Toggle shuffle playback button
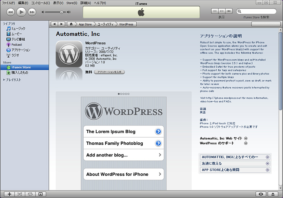This screenshot has height=198, width=283. (20, 194)
